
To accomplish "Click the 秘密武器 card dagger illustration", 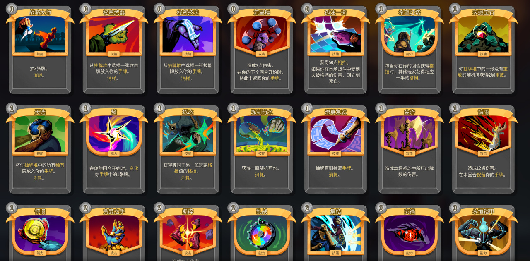I will click(x=114, y=35).
